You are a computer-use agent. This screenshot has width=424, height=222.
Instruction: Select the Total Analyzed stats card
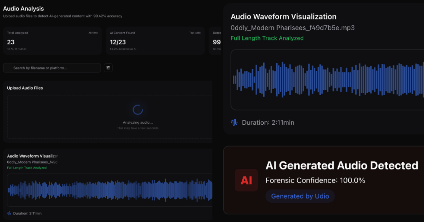click(x=52, y=41)
